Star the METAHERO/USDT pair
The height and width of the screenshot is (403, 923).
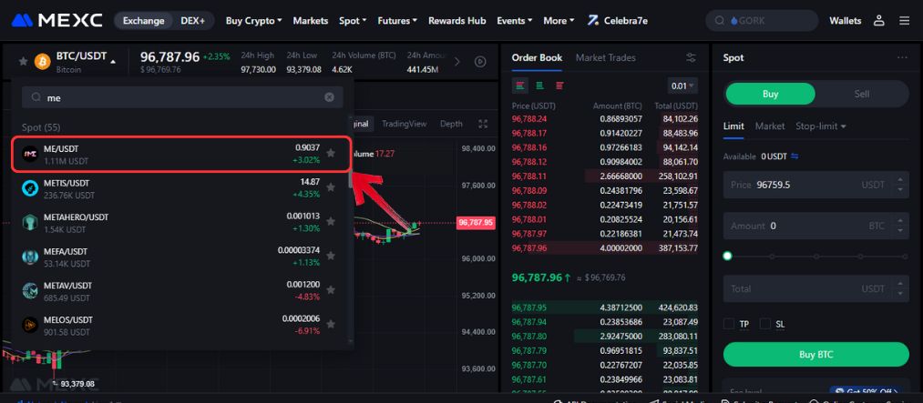331,221
